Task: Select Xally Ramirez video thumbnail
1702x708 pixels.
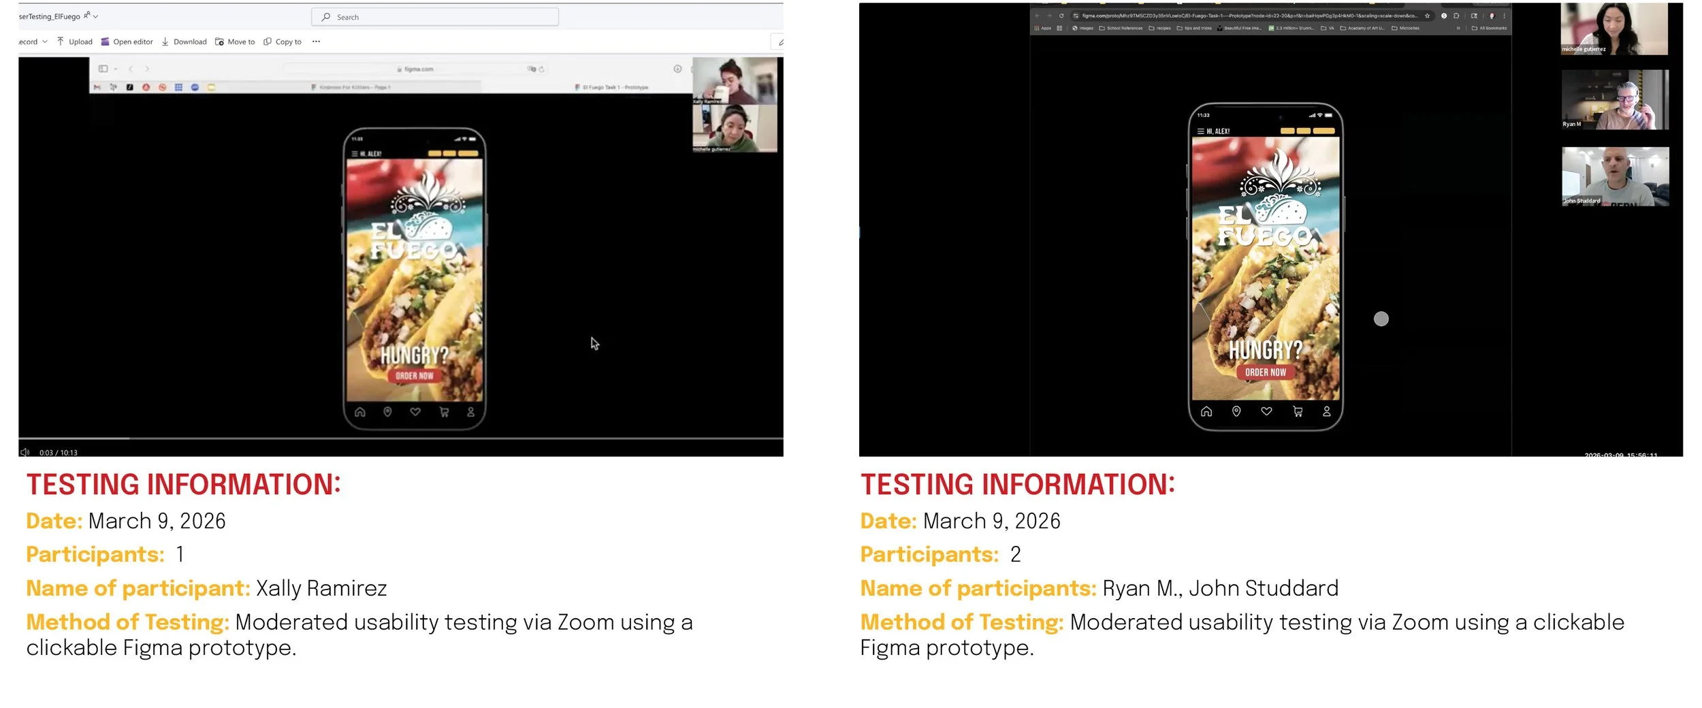Action: point(735,80)
